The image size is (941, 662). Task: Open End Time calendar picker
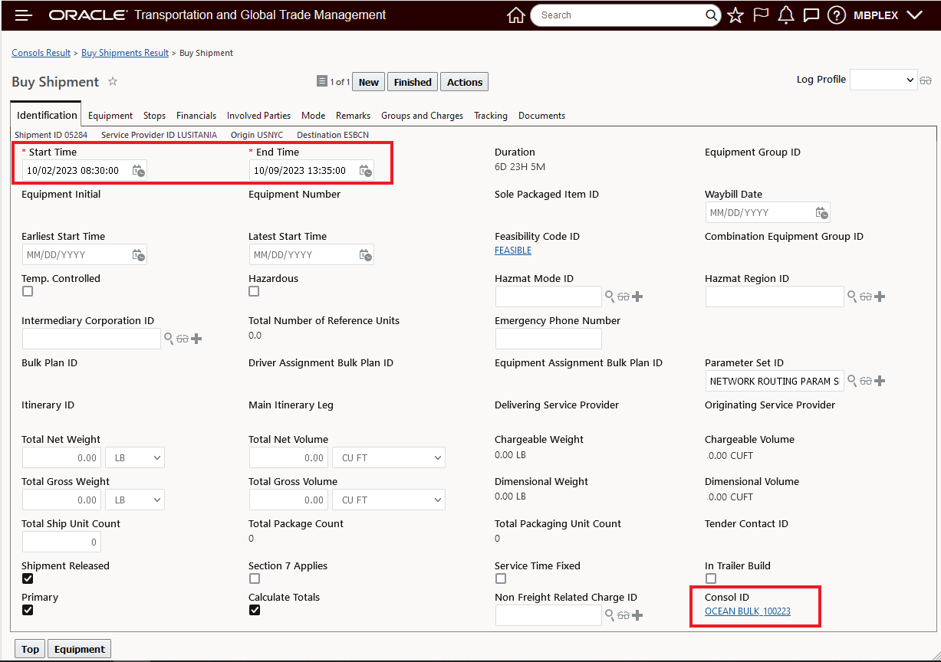tap(366, 171)
